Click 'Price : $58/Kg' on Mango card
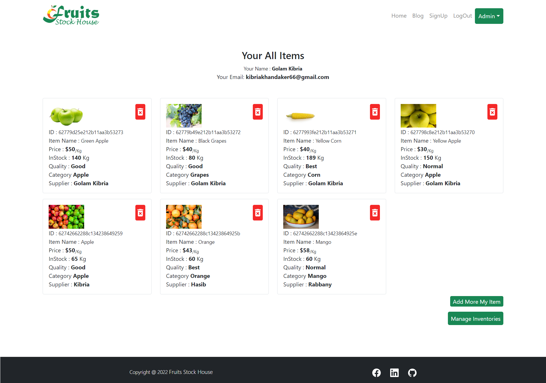This screenshot has width=546, height=383. (300, 251)
